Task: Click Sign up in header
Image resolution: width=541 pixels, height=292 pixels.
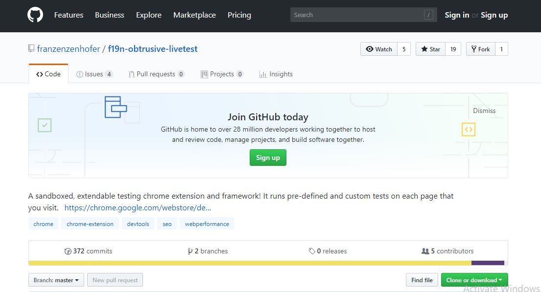Action: pos(494,15)
